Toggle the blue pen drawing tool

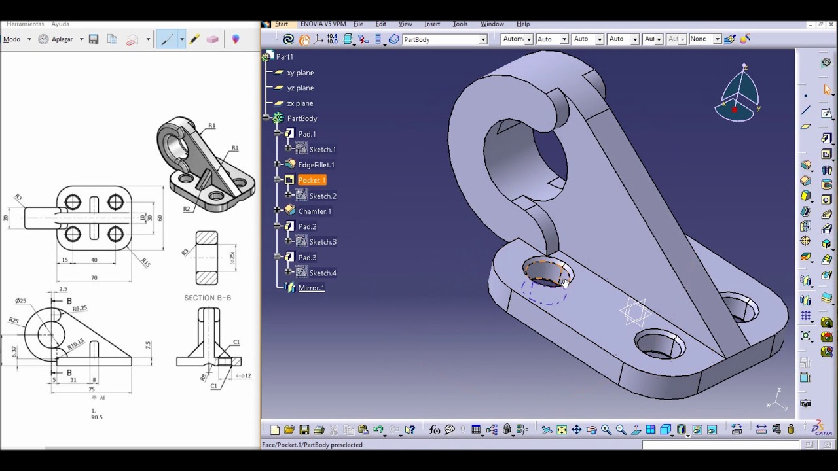coord(167,39)
